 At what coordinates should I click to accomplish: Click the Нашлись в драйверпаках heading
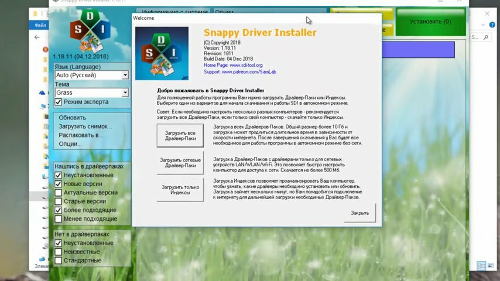89,166
